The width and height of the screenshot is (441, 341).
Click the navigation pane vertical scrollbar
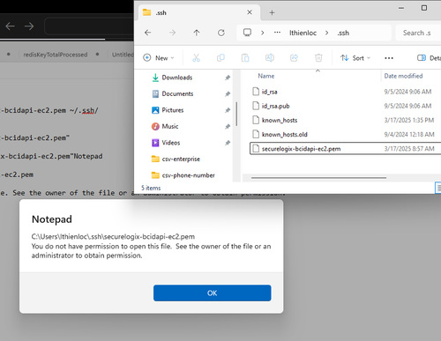pos(236,114)
